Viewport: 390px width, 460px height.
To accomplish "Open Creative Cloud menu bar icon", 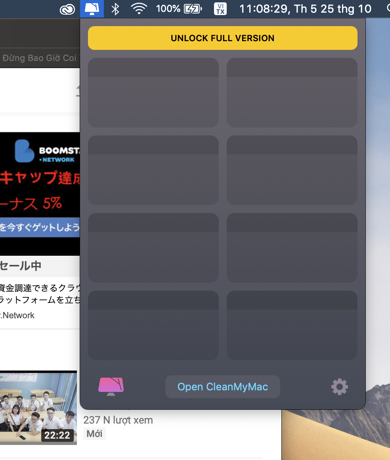I will click(67, 10).
